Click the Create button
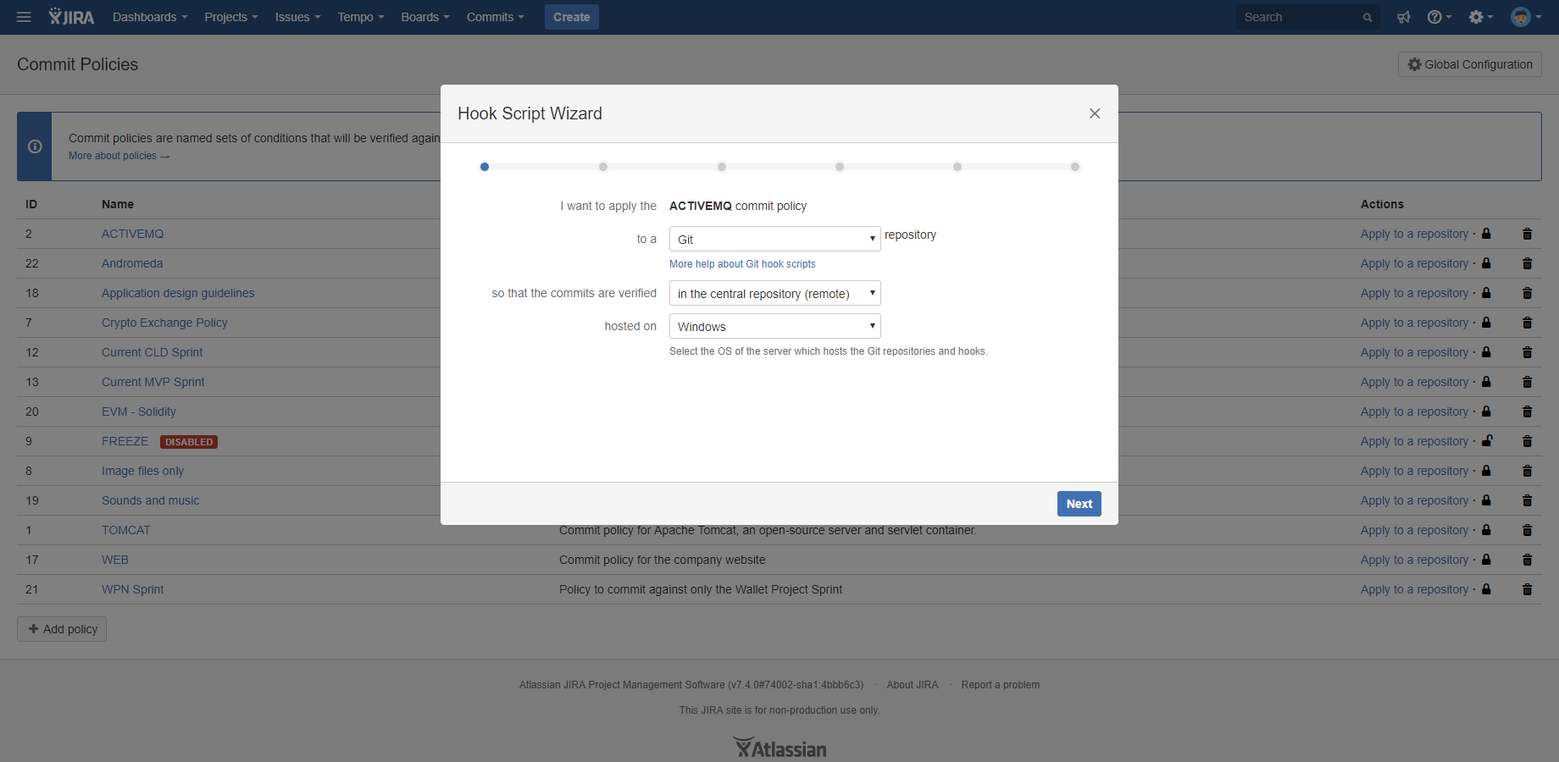 tap(572, 17)
